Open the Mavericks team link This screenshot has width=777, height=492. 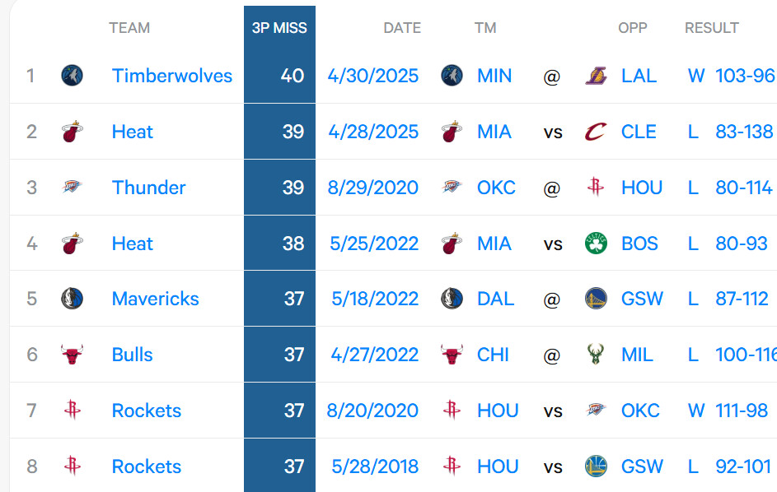point(155,299)
